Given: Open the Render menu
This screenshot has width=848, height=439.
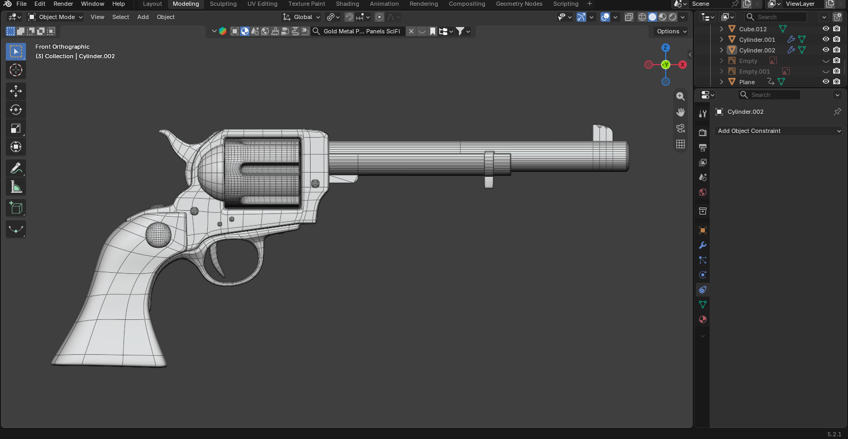Looking at the screenshot, I should pos(63,4).
